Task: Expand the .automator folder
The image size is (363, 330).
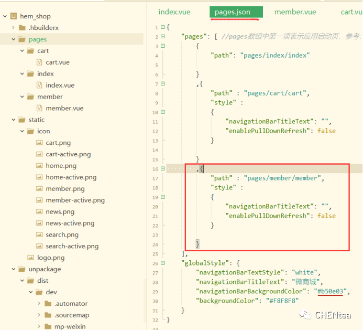Action: click(39, 304)
